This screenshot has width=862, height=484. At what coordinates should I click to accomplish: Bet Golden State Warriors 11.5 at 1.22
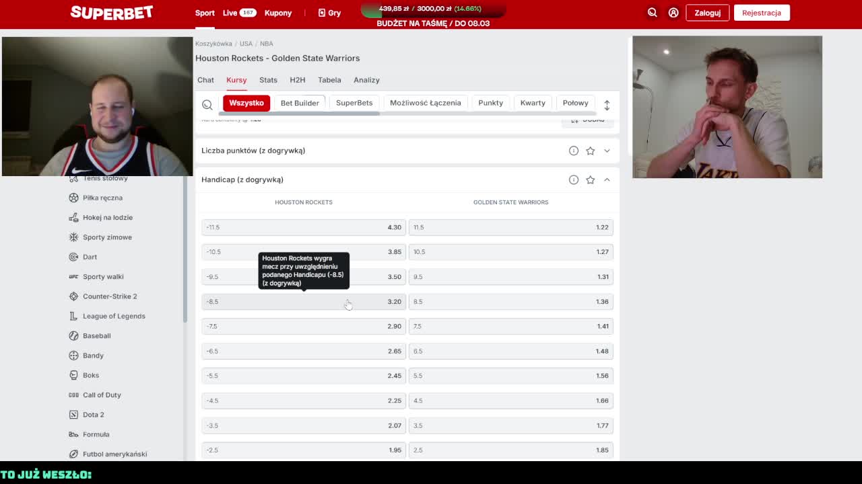pos(511,227)
